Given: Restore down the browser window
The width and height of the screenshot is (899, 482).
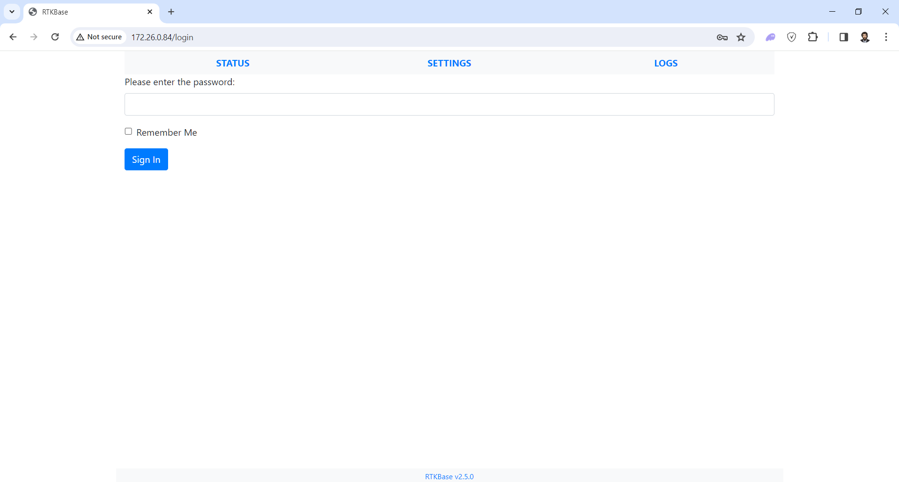Looking at the screenshot, I should [858, 12].
